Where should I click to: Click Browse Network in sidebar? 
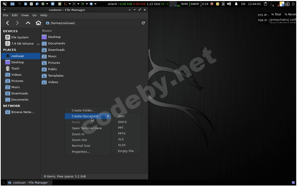pyautogui.click(x=21, y=112)
